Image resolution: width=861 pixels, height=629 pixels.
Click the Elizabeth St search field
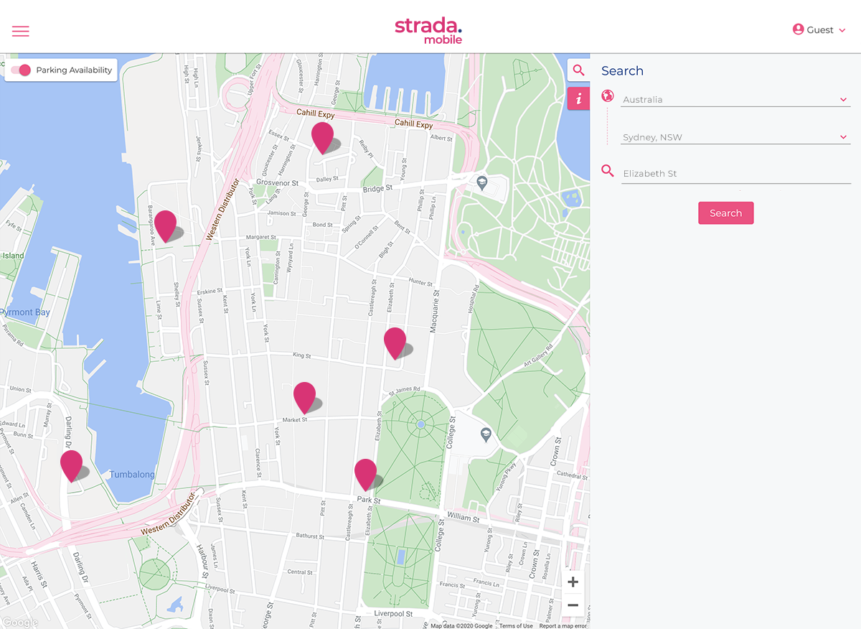(735, 174)
